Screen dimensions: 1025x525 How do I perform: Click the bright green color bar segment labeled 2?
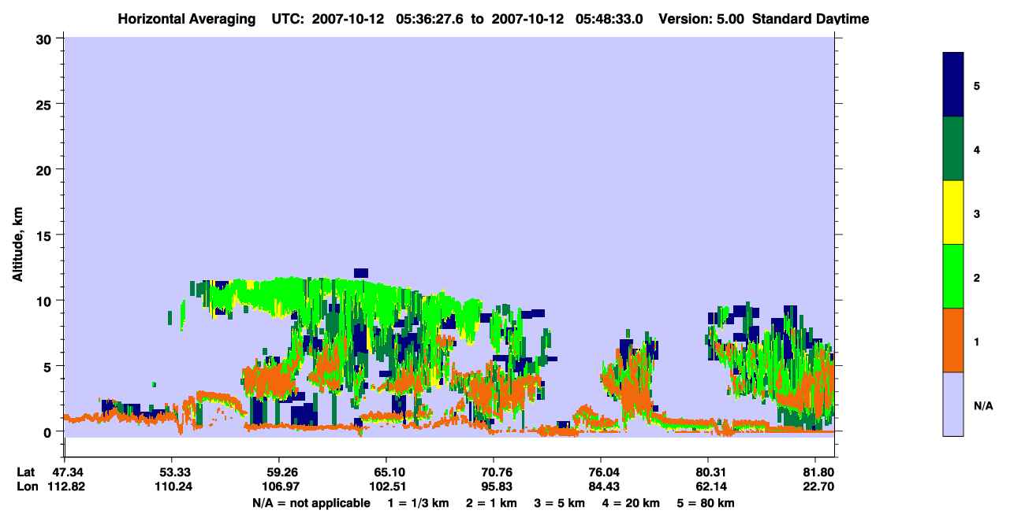[x=953, y=276]
